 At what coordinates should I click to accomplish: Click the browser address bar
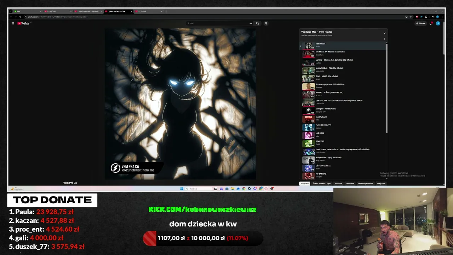[212, 17]
